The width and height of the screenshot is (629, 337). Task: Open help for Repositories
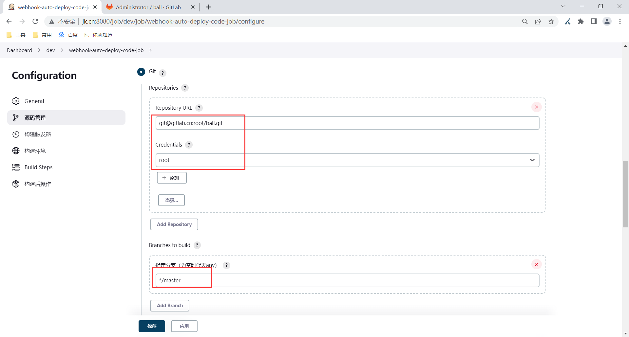coord(185,88)
